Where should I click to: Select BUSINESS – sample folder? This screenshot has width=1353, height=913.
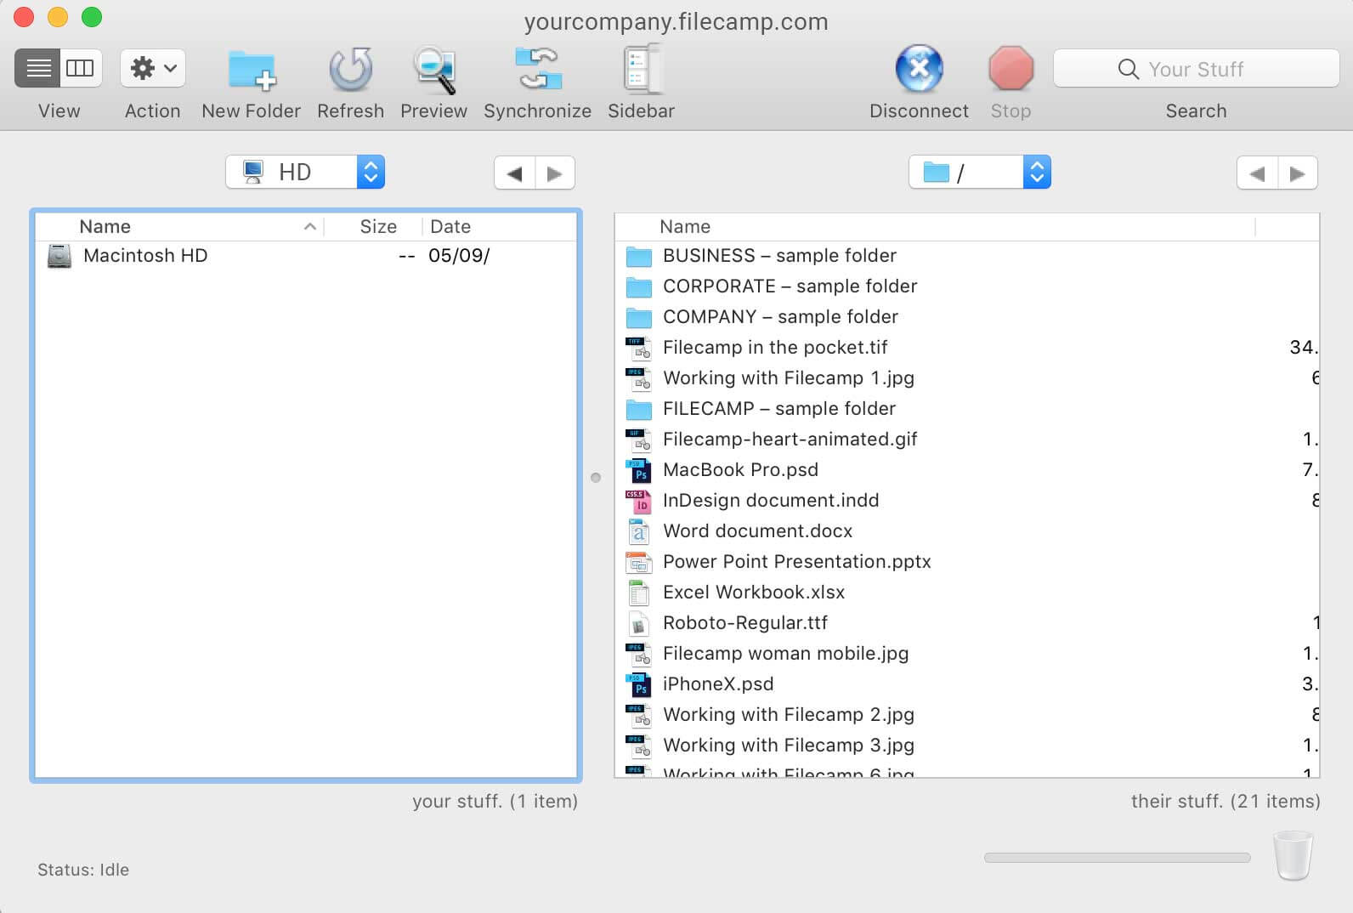click(778, 256)
